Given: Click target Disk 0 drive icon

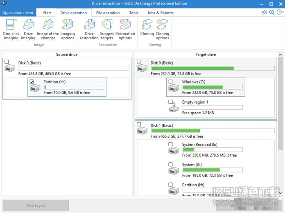Looking at the screenshot, I should pos(142,68).
